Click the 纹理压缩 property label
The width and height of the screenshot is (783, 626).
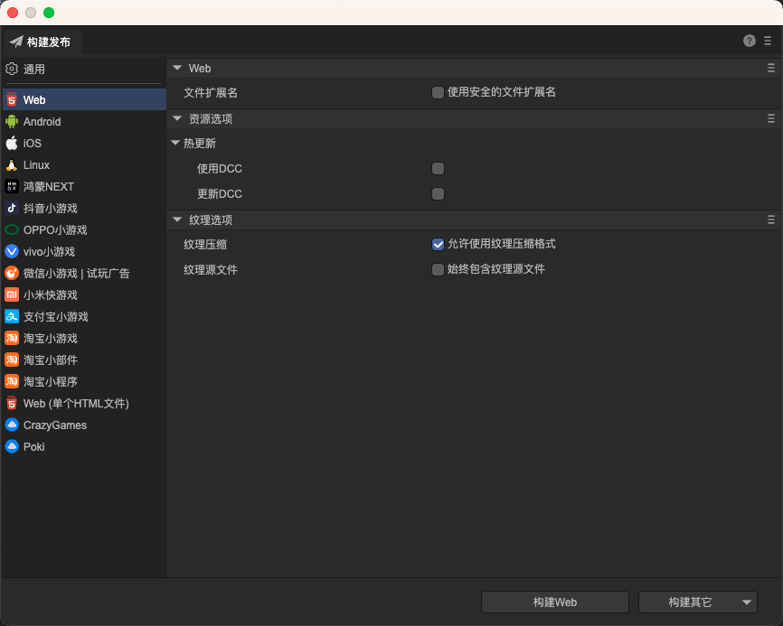[205, 245]
